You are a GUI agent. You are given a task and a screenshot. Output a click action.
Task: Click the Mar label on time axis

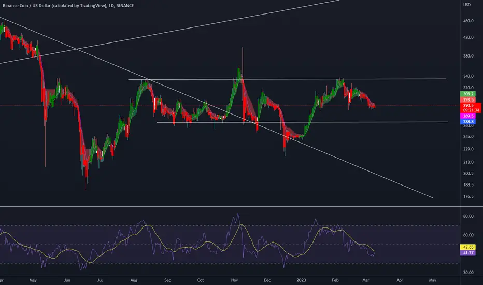366,280
